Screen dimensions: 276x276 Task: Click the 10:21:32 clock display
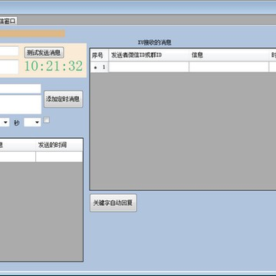click(54, 66)
